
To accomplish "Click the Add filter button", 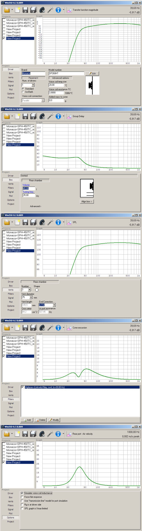I will click(x=27, y=420).
